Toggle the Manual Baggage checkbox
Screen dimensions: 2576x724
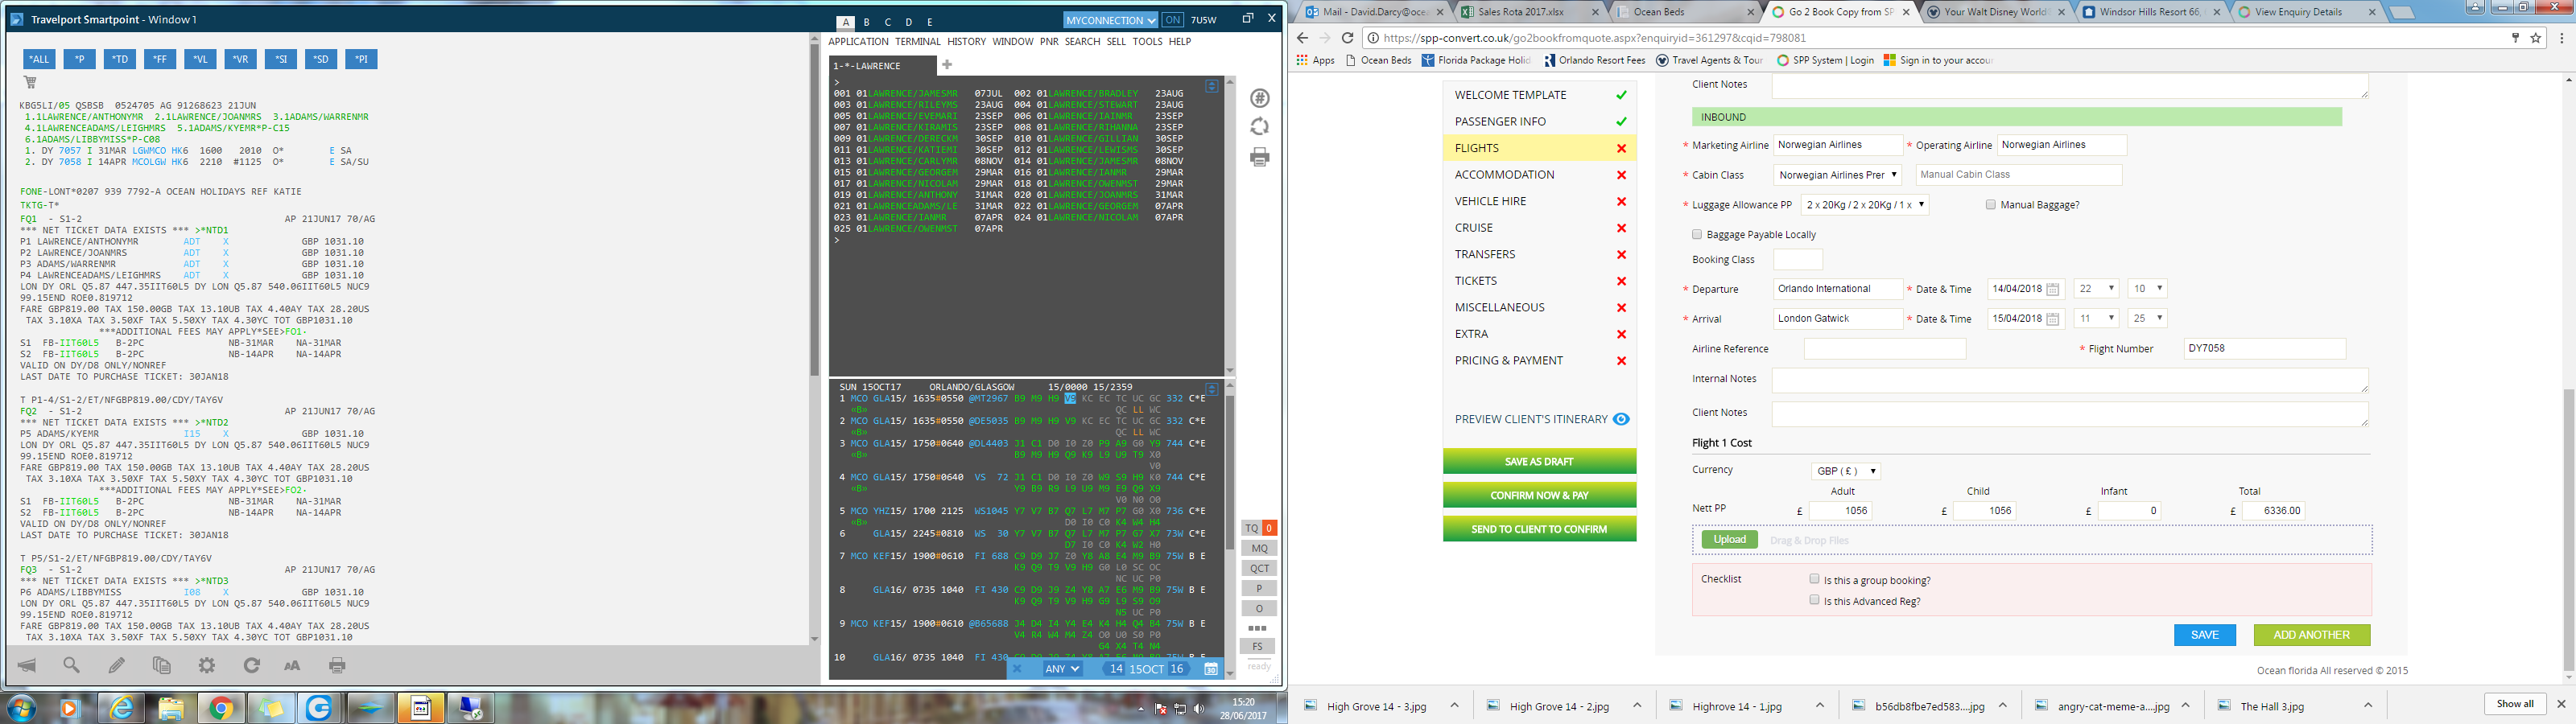[x=1991, y=205]
